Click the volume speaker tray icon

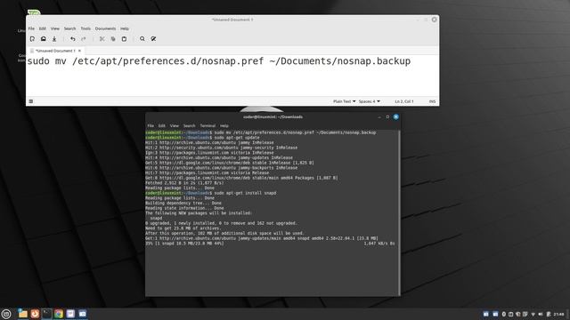pyautogui.click(x=541, y=314)
